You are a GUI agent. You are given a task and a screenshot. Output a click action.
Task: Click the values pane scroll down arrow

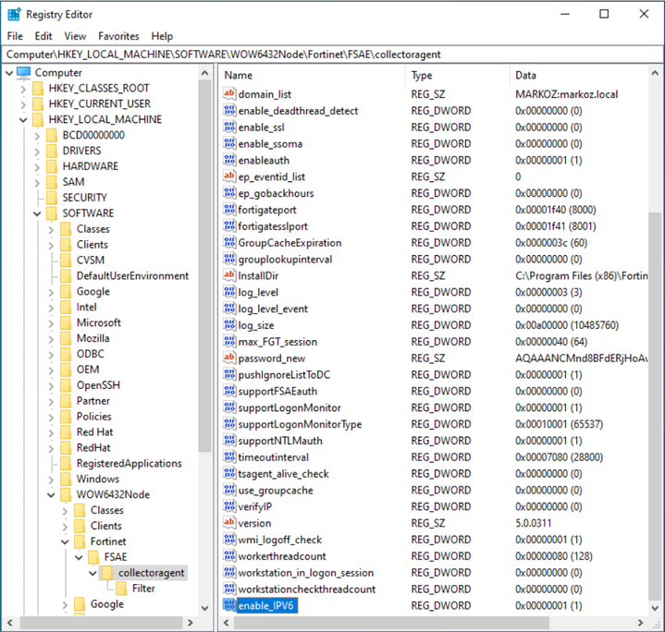click(x=655, y=608)
